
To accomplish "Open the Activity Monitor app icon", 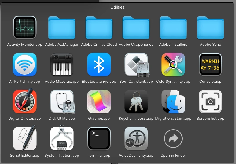I will point(25,27).
